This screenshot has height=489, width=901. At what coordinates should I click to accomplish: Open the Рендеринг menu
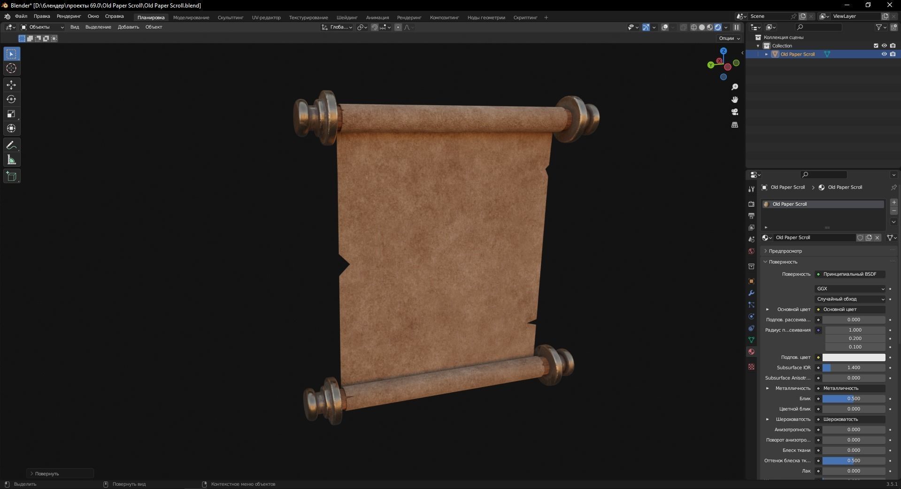68,16
